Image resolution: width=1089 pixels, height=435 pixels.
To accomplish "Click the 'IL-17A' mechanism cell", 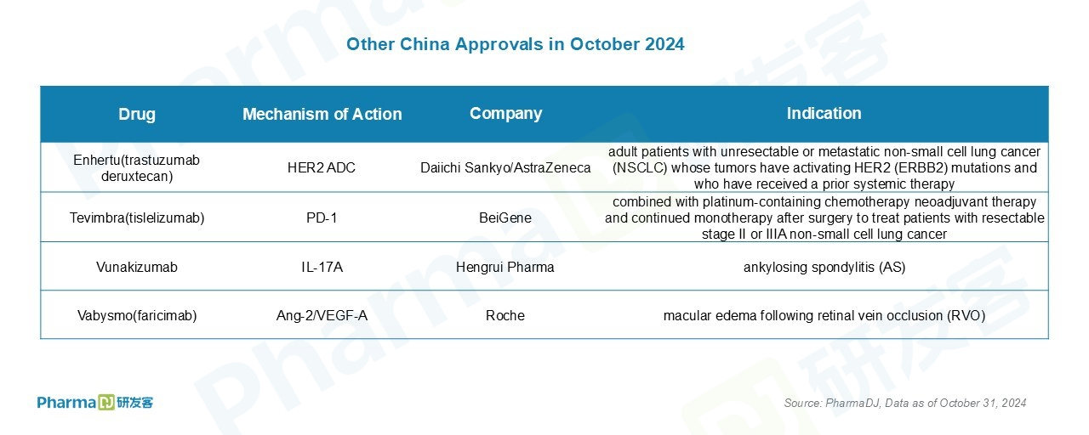I will (x=322, y=267).
